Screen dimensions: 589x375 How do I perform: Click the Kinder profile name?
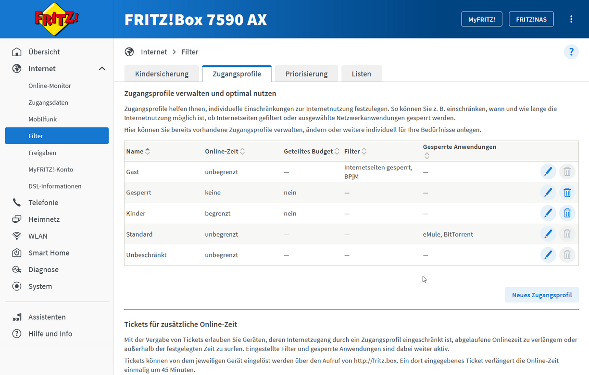[x=136, y=213]
